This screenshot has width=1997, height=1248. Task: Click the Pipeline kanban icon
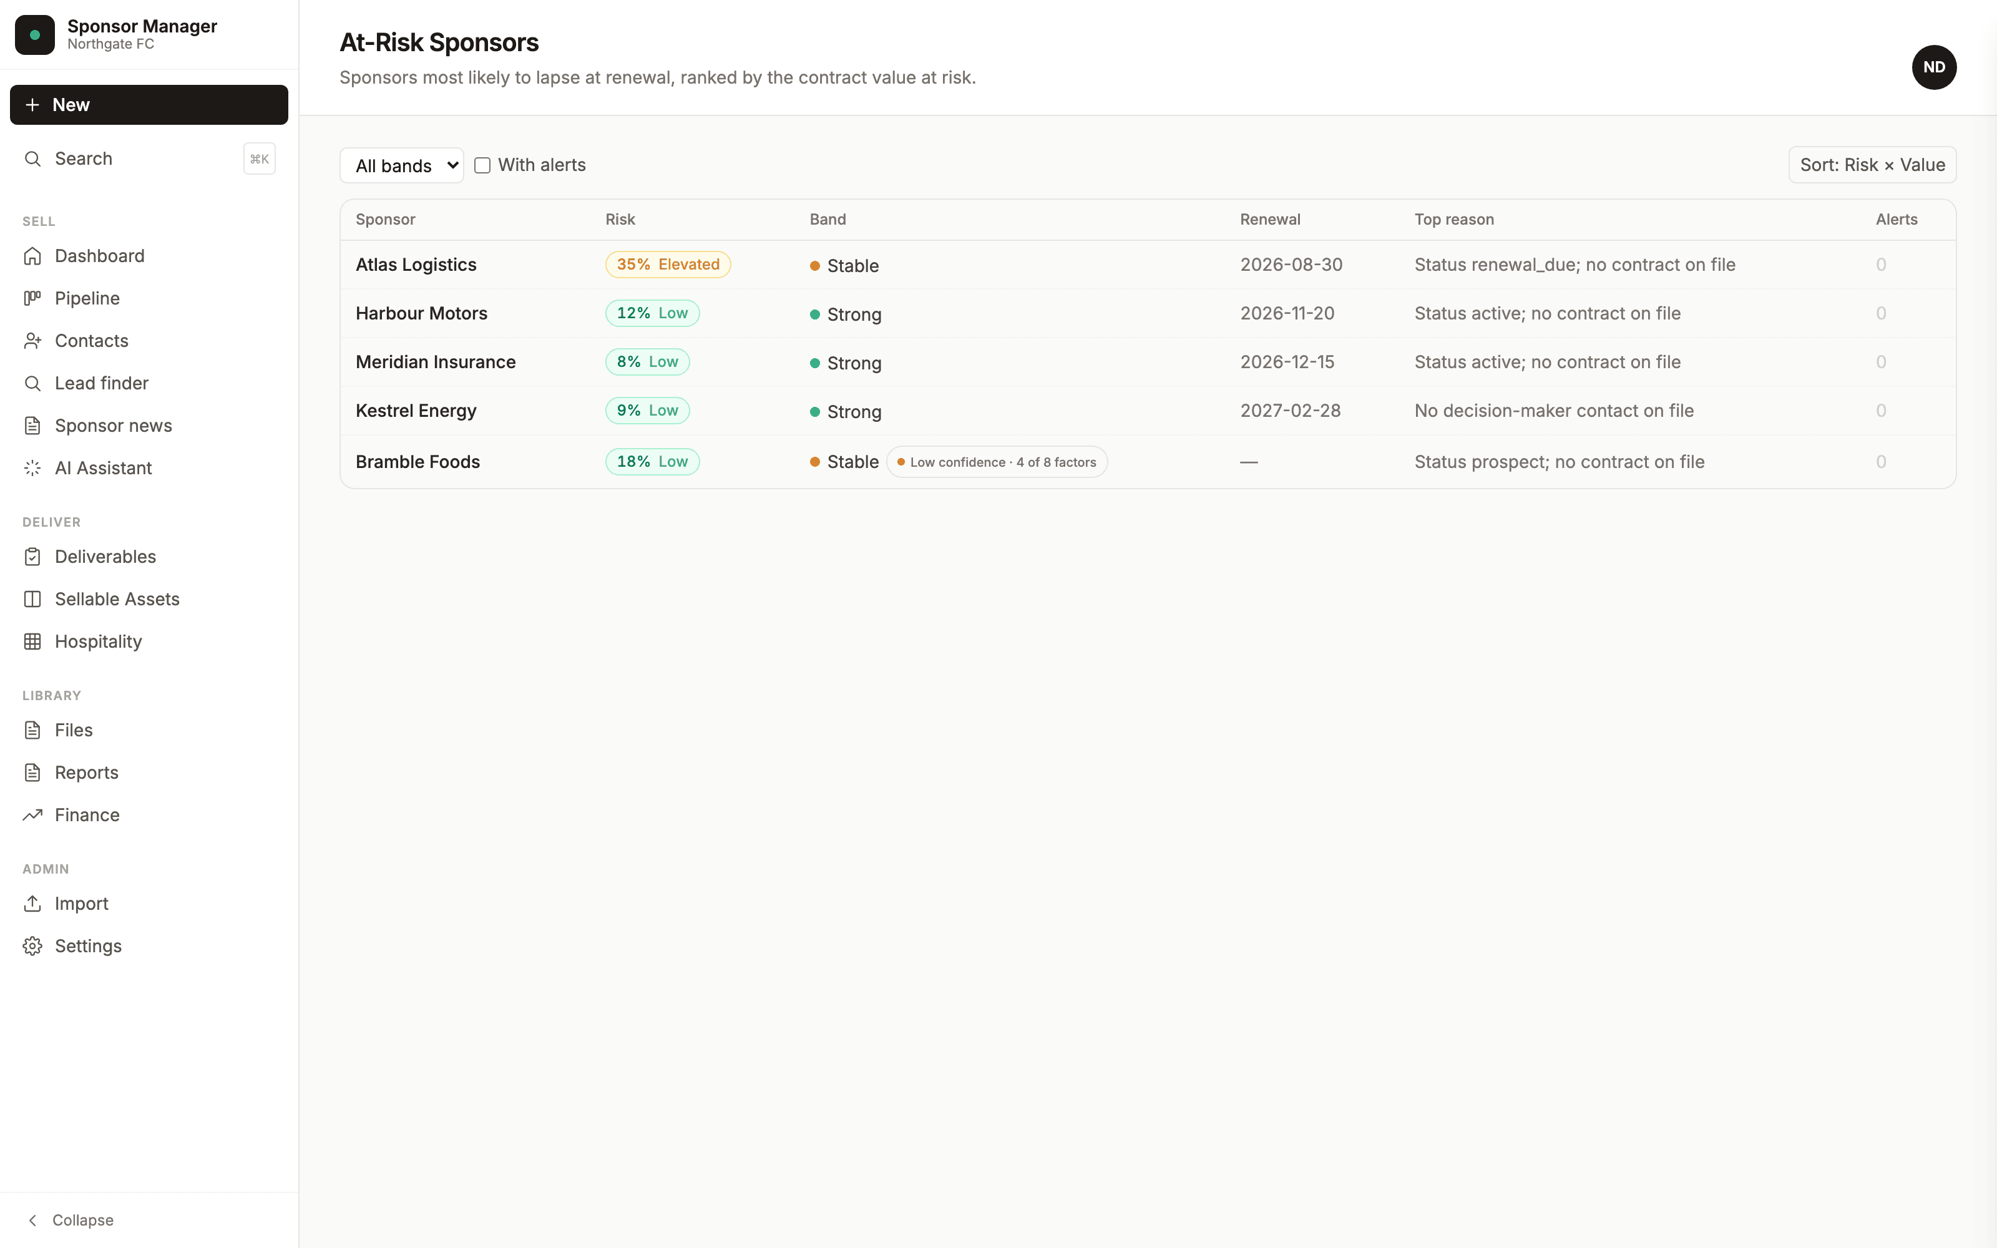pyautogui.click(x=32, y=298)
